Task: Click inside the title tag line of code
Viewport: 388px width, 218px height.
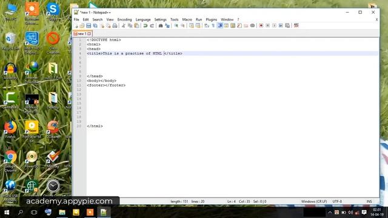Action: pos(135,53)
